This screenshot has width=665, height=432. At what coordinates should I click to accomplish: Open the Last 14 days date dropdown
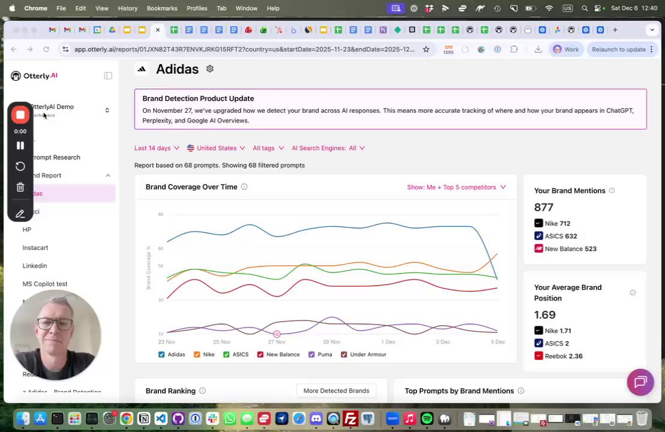coord(157,148)
